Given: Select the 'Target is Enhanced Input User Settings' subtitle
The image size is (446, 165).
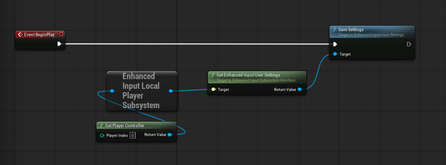Looking at the screenshot, I should (371, 35).
